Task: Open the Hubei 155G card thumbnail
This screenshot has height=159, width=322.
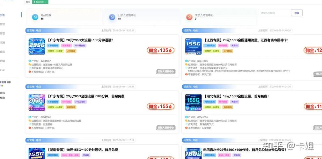Action: tap(194, 102)
